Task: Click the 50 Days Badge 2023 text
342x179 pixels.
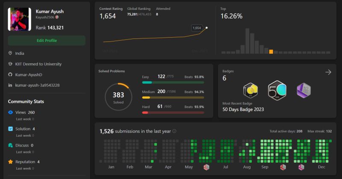Action: 243,109
